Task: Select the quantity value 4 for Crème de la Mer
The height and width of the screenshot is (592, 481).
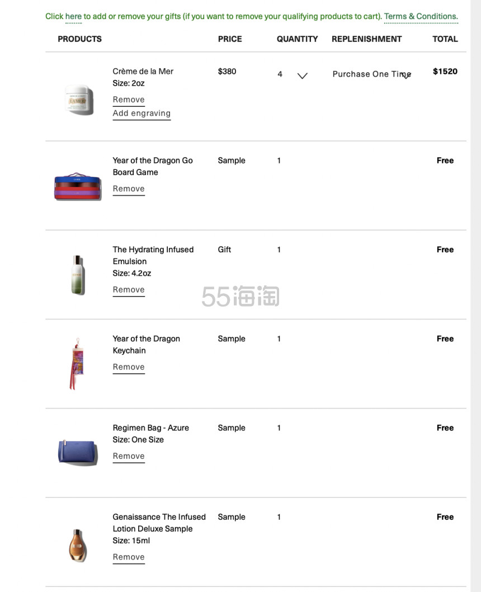Action: pos(280,74)
